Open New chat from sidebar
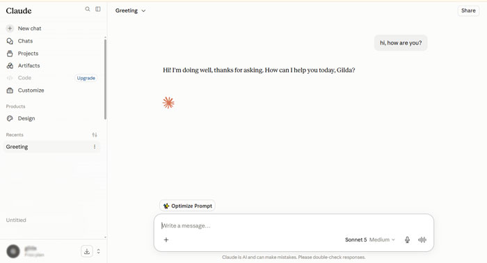 (29, 29)
